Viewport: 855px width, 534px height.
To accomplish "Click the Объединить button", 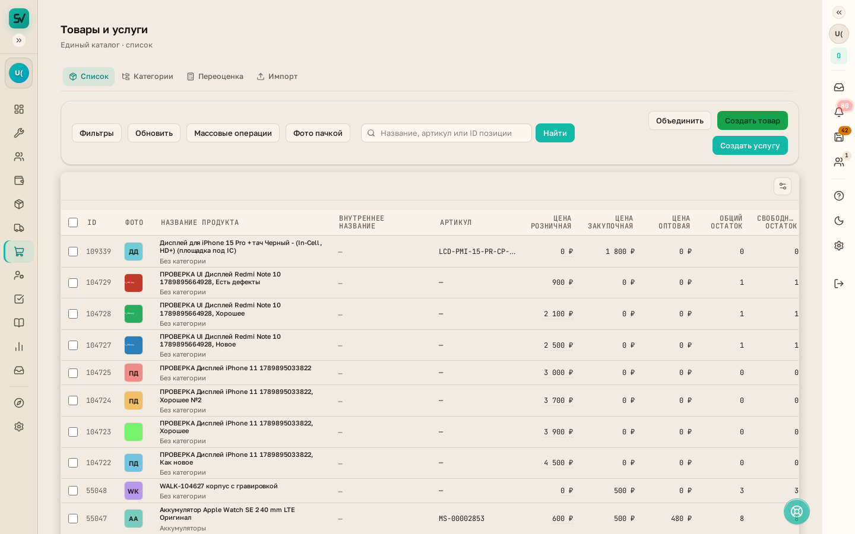I will click(x=680, y=120).
